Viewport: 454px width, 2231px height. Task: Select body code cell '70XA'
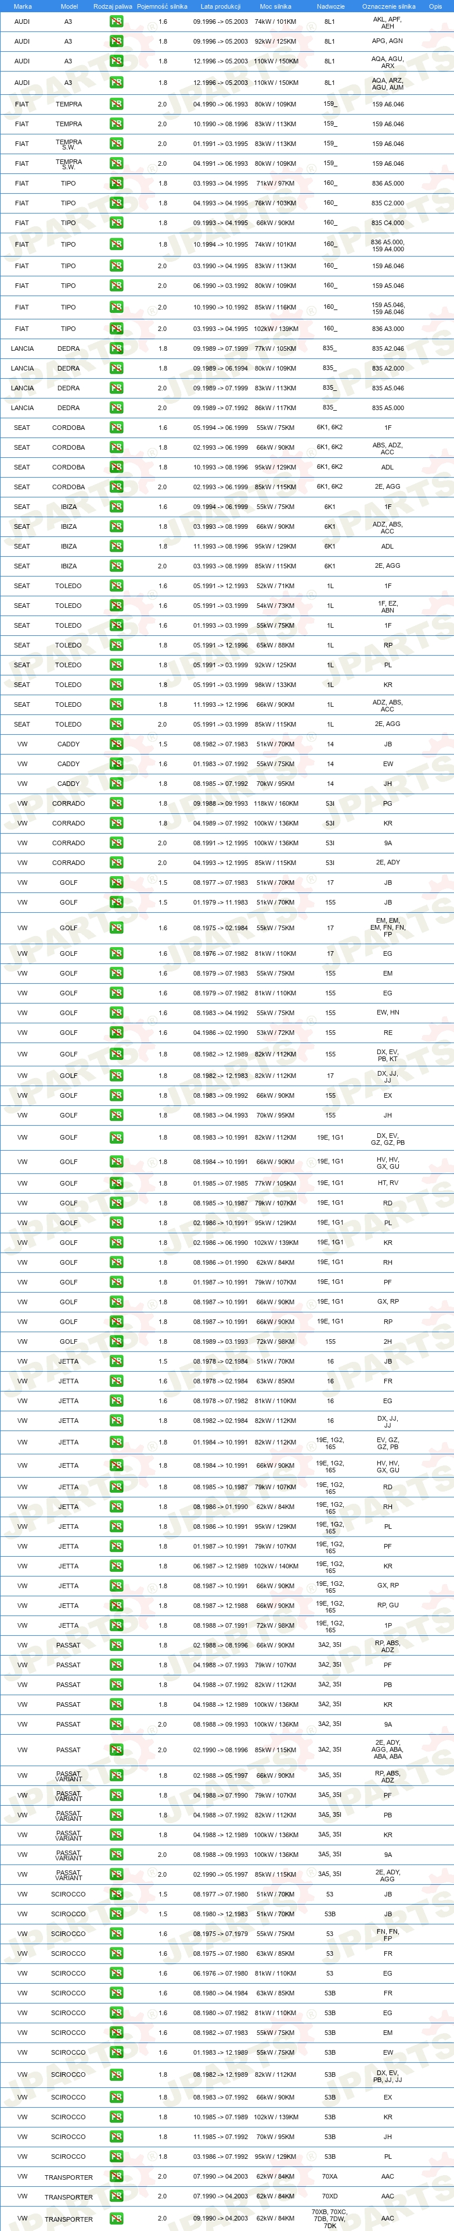[330, 2177]
